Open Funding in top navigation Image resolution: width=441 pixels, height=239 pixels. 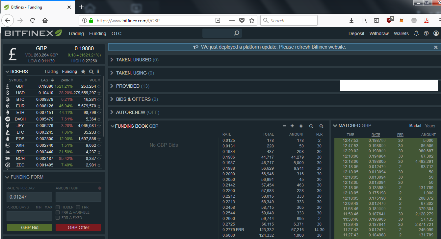point(98,33)
